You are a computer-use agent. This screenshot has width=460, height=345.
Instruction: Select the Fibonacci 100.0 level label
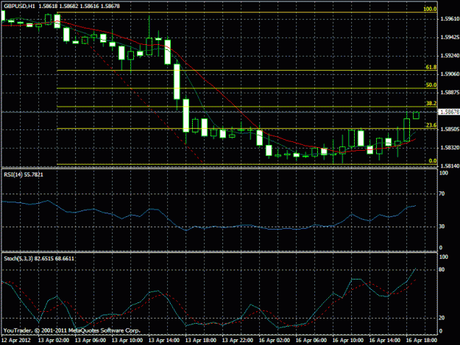[x=430, y=9]
